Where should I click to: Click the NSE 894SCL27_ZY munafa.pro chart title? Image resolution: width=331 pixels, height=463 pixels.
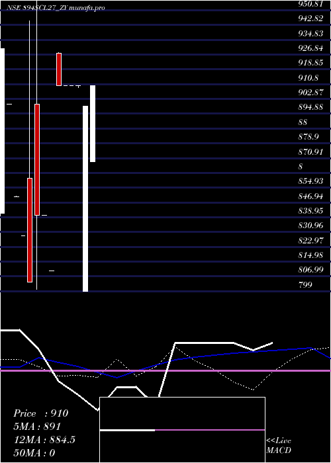[x=56, y=8]
